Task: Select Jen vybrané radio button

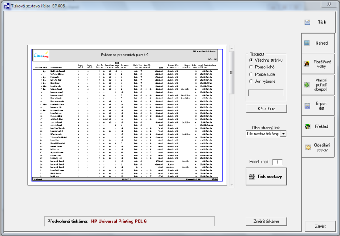Action: pyautogui.click(x=251, y=81)
